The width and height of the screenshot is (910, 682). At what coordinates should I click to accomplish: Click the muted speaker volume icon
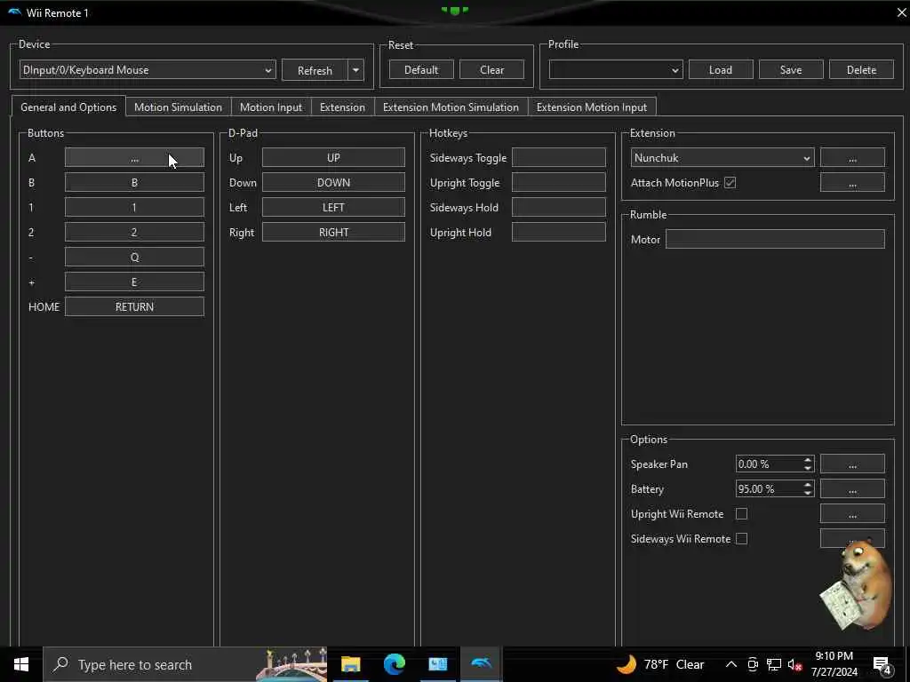795,664
